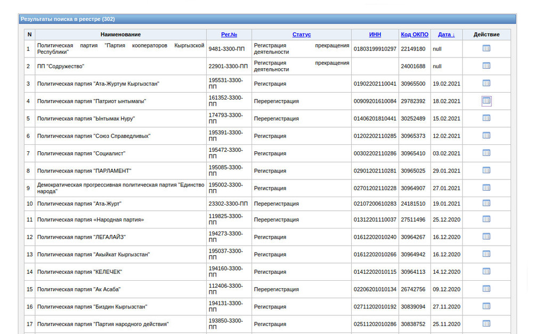533x334 pixels.
Task: Click party name "КЕЛЕЧЕК"
Action: 79,272
